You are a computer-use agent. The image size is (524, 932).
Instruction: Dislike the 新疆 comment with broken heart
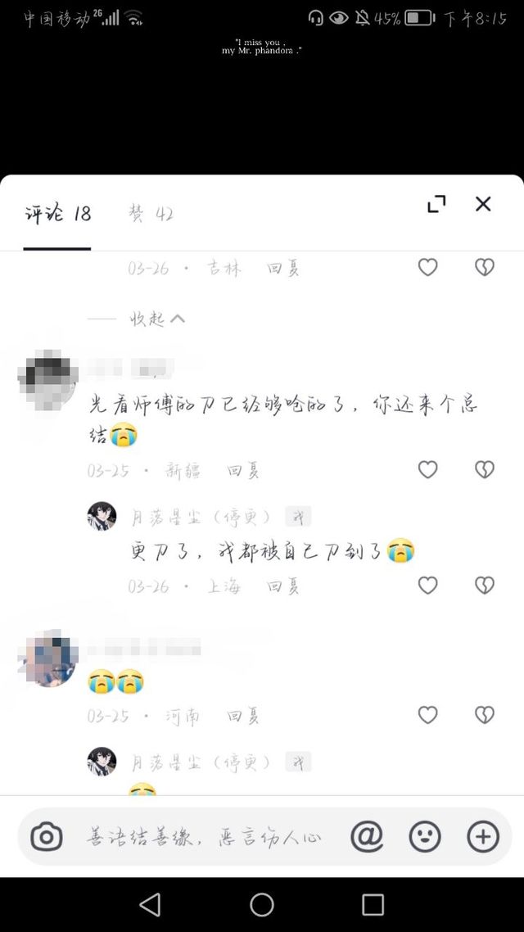(x=485, y=469)
